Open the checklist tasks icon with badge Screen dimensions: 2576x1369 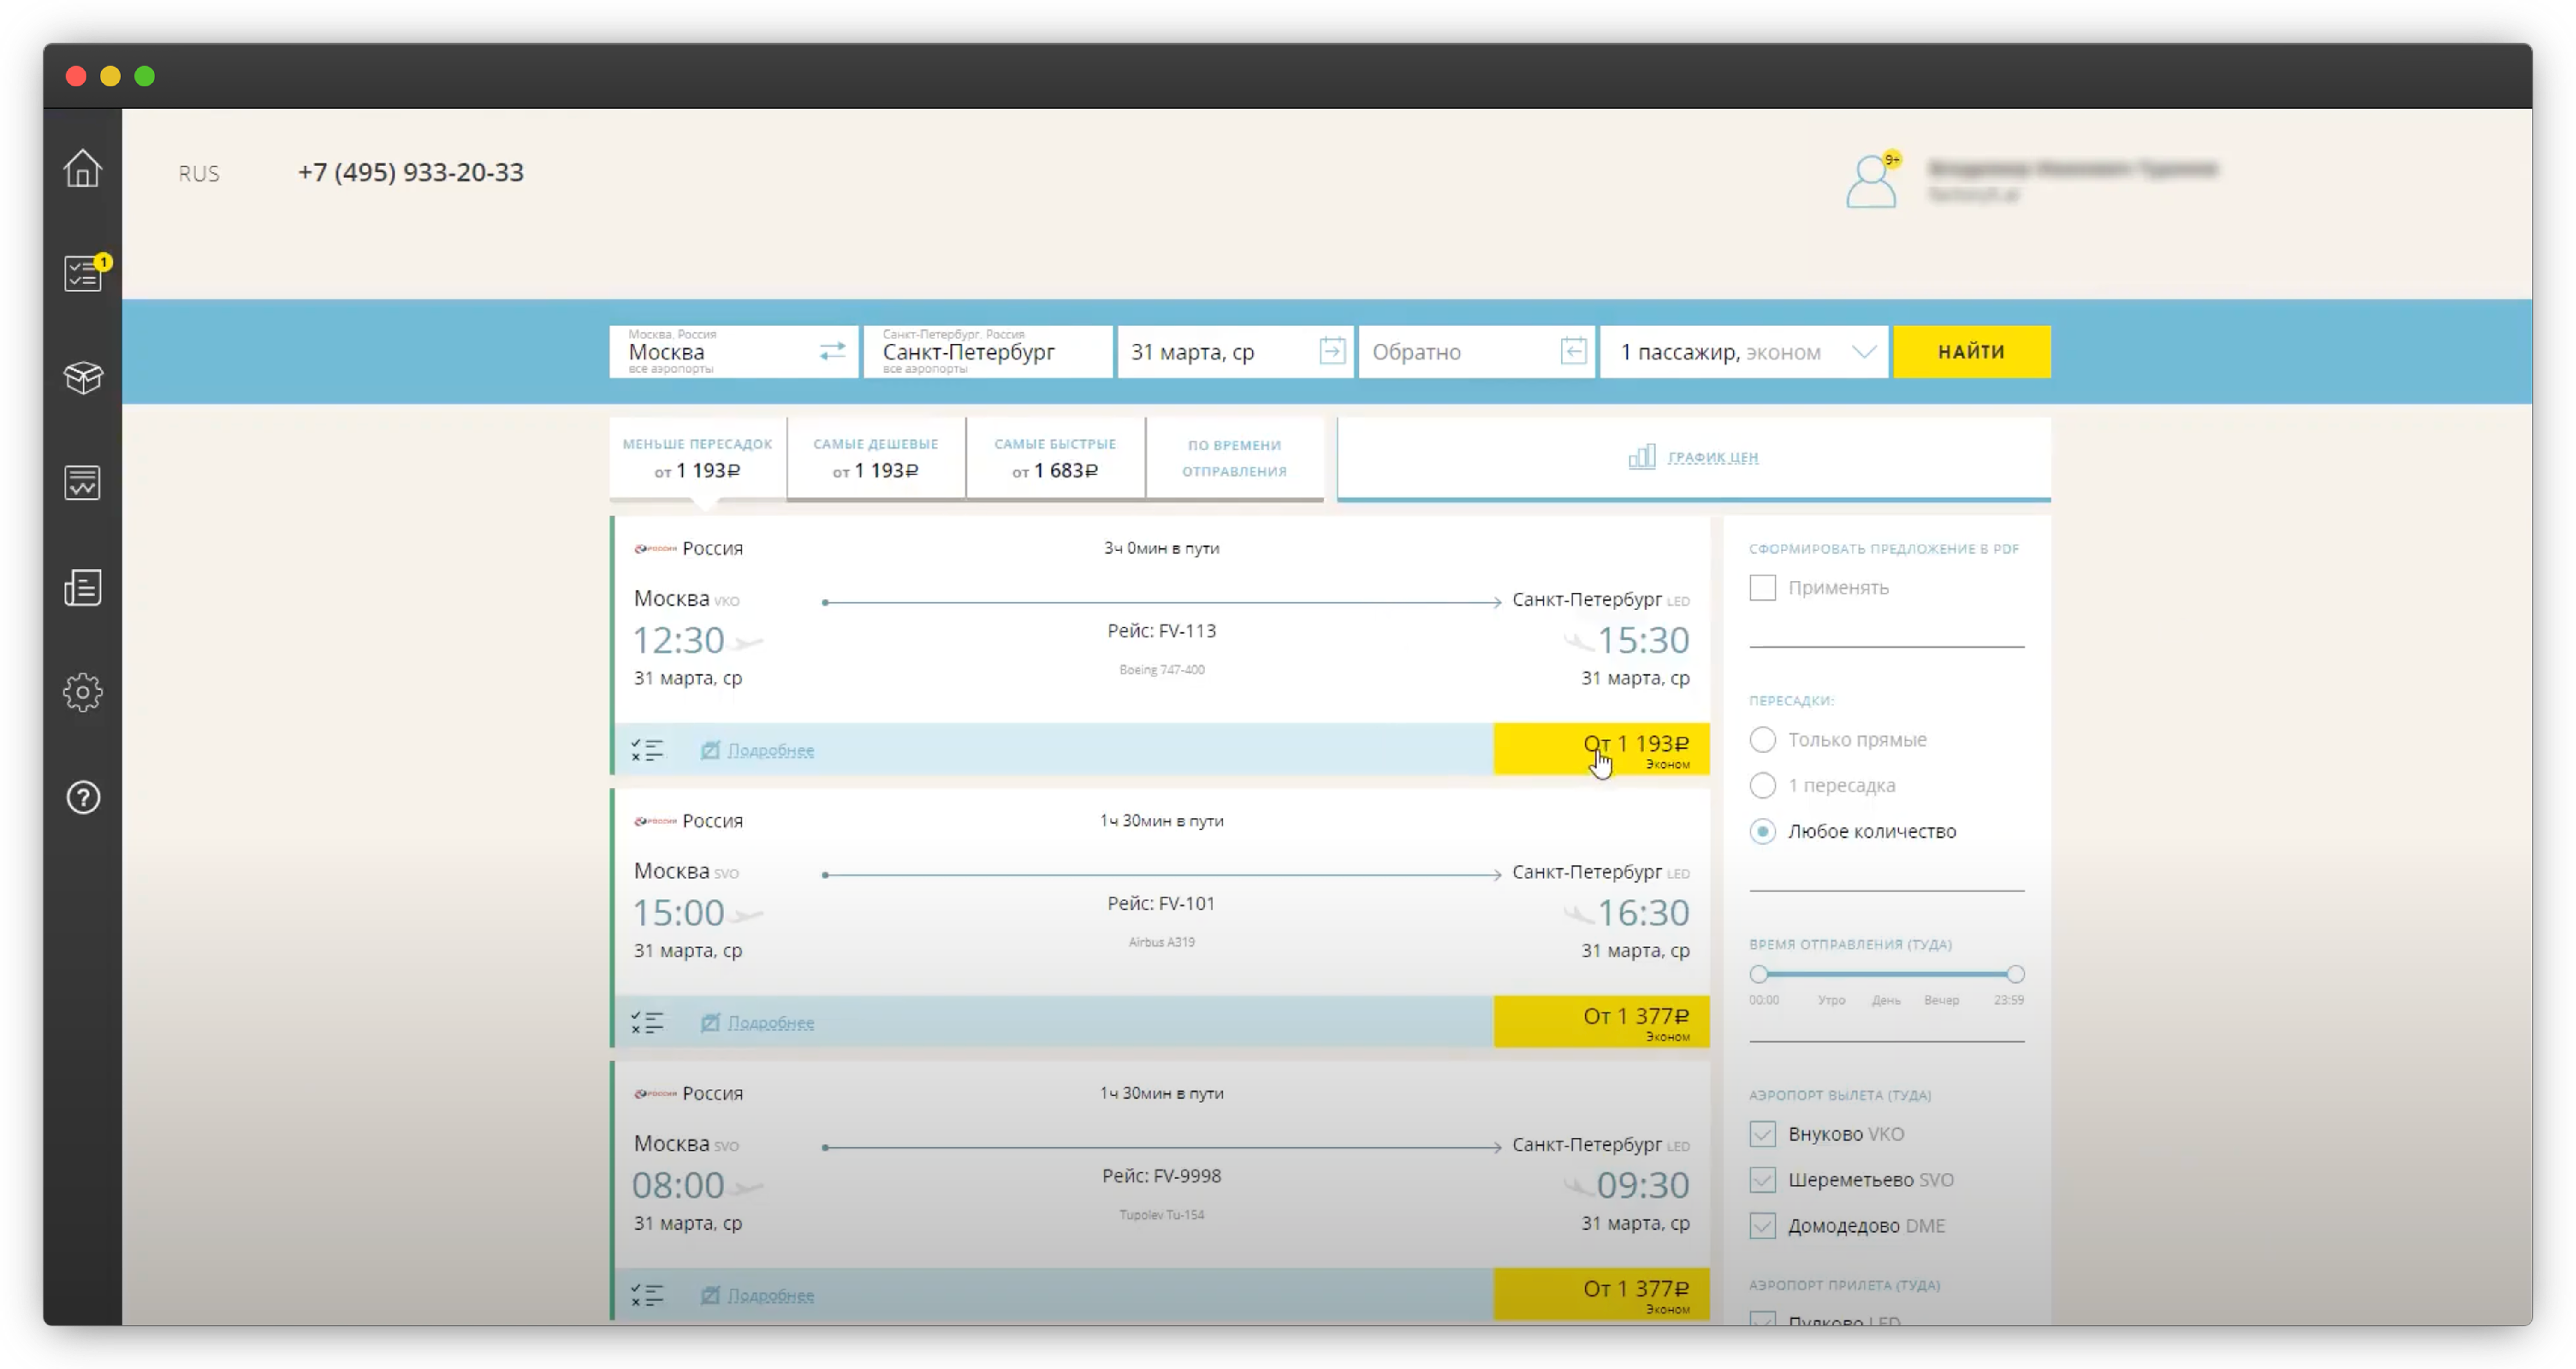pyautogui.click(x=83, y=273)
